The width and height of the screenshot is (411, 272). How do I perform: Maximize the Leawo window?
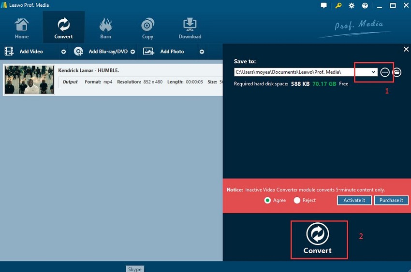click(393, 5)
